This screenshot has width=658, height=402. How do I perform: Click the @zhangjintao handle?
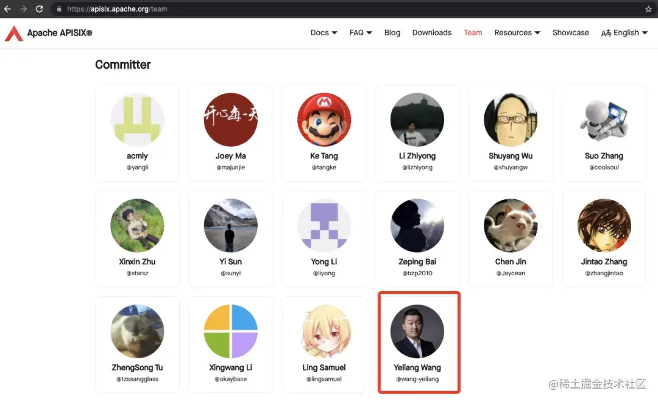point(604,273)
